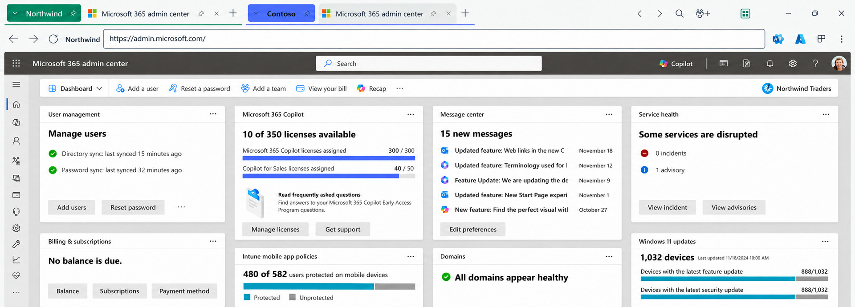Click the browser address bar
The height and width of the screenshot is (307, 855).
click(434, 39)
